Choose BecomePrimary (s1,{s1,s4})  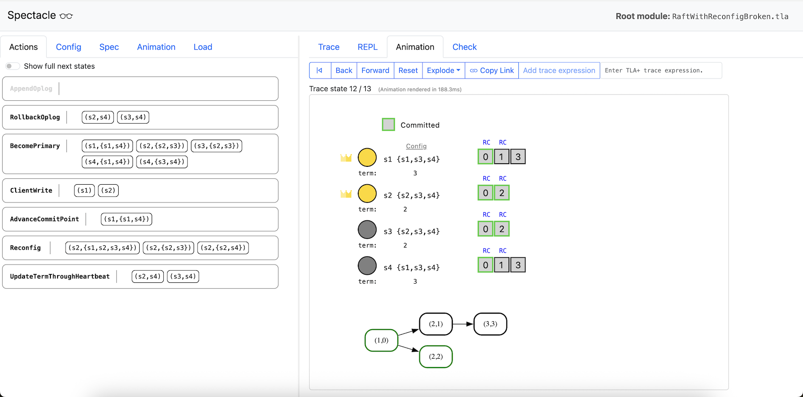(x=108, y=146)
